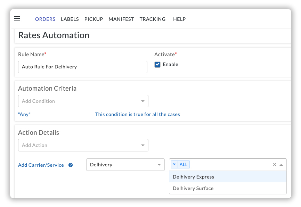Viewport: 301px width, 207px height.
Task: Remove the ALL tag with its x
Action: tap(174, 164)
